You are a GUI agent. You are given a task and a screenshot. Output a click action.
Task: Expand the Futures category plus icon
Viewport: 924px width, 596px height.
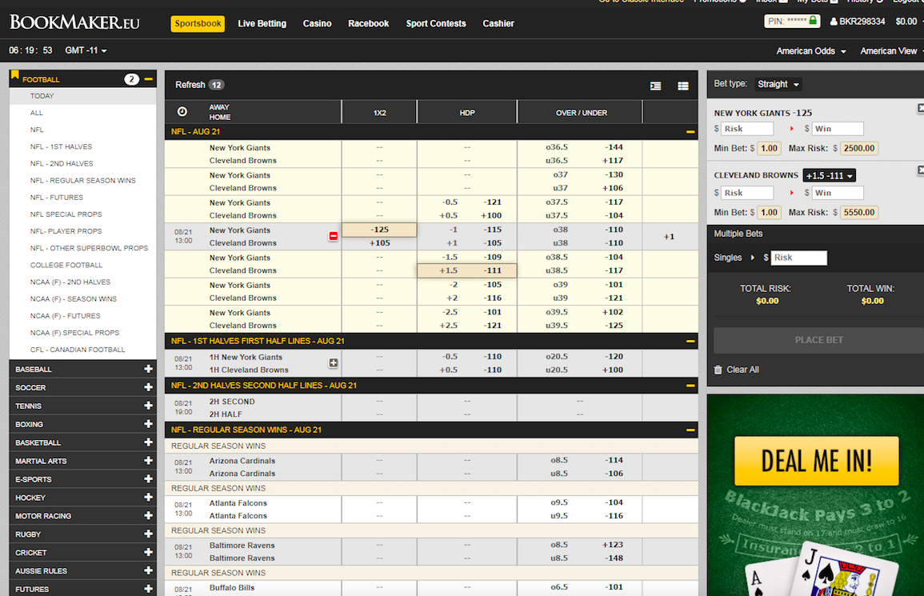pos(149,589)
